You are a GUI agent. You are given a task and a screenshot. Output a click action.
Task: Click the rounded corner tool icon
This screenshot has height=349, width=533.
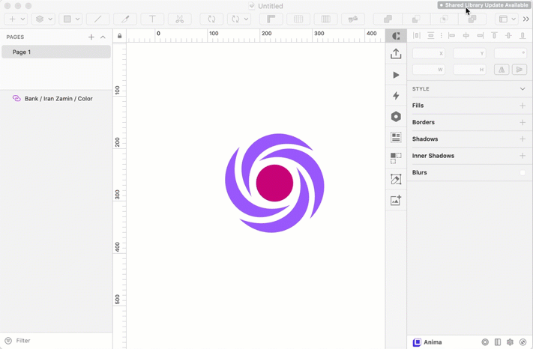click(x=271, y=19)
